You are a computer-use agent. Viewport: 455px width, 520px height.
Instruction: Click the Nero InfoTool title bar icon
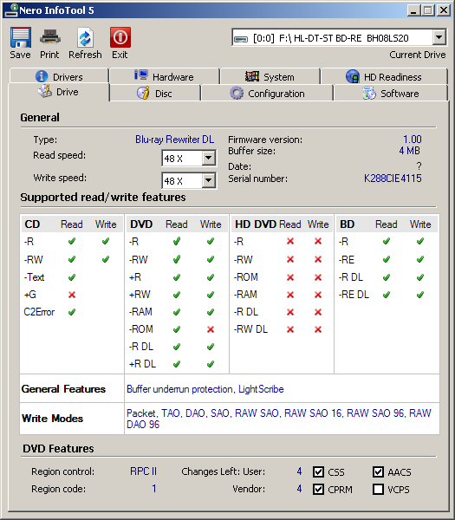[11, 10]
